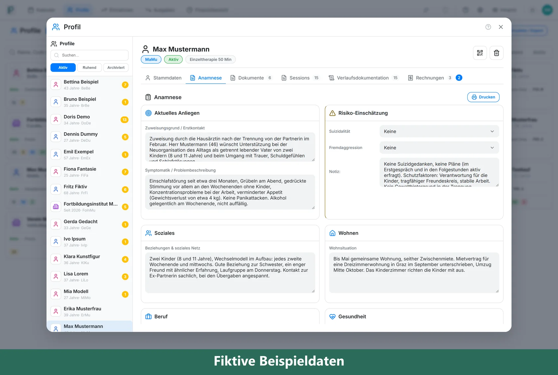This screenshot has width=558, height=375.
Task: Click the Max Mustermann person icon in header
Action: click(145, 49)
